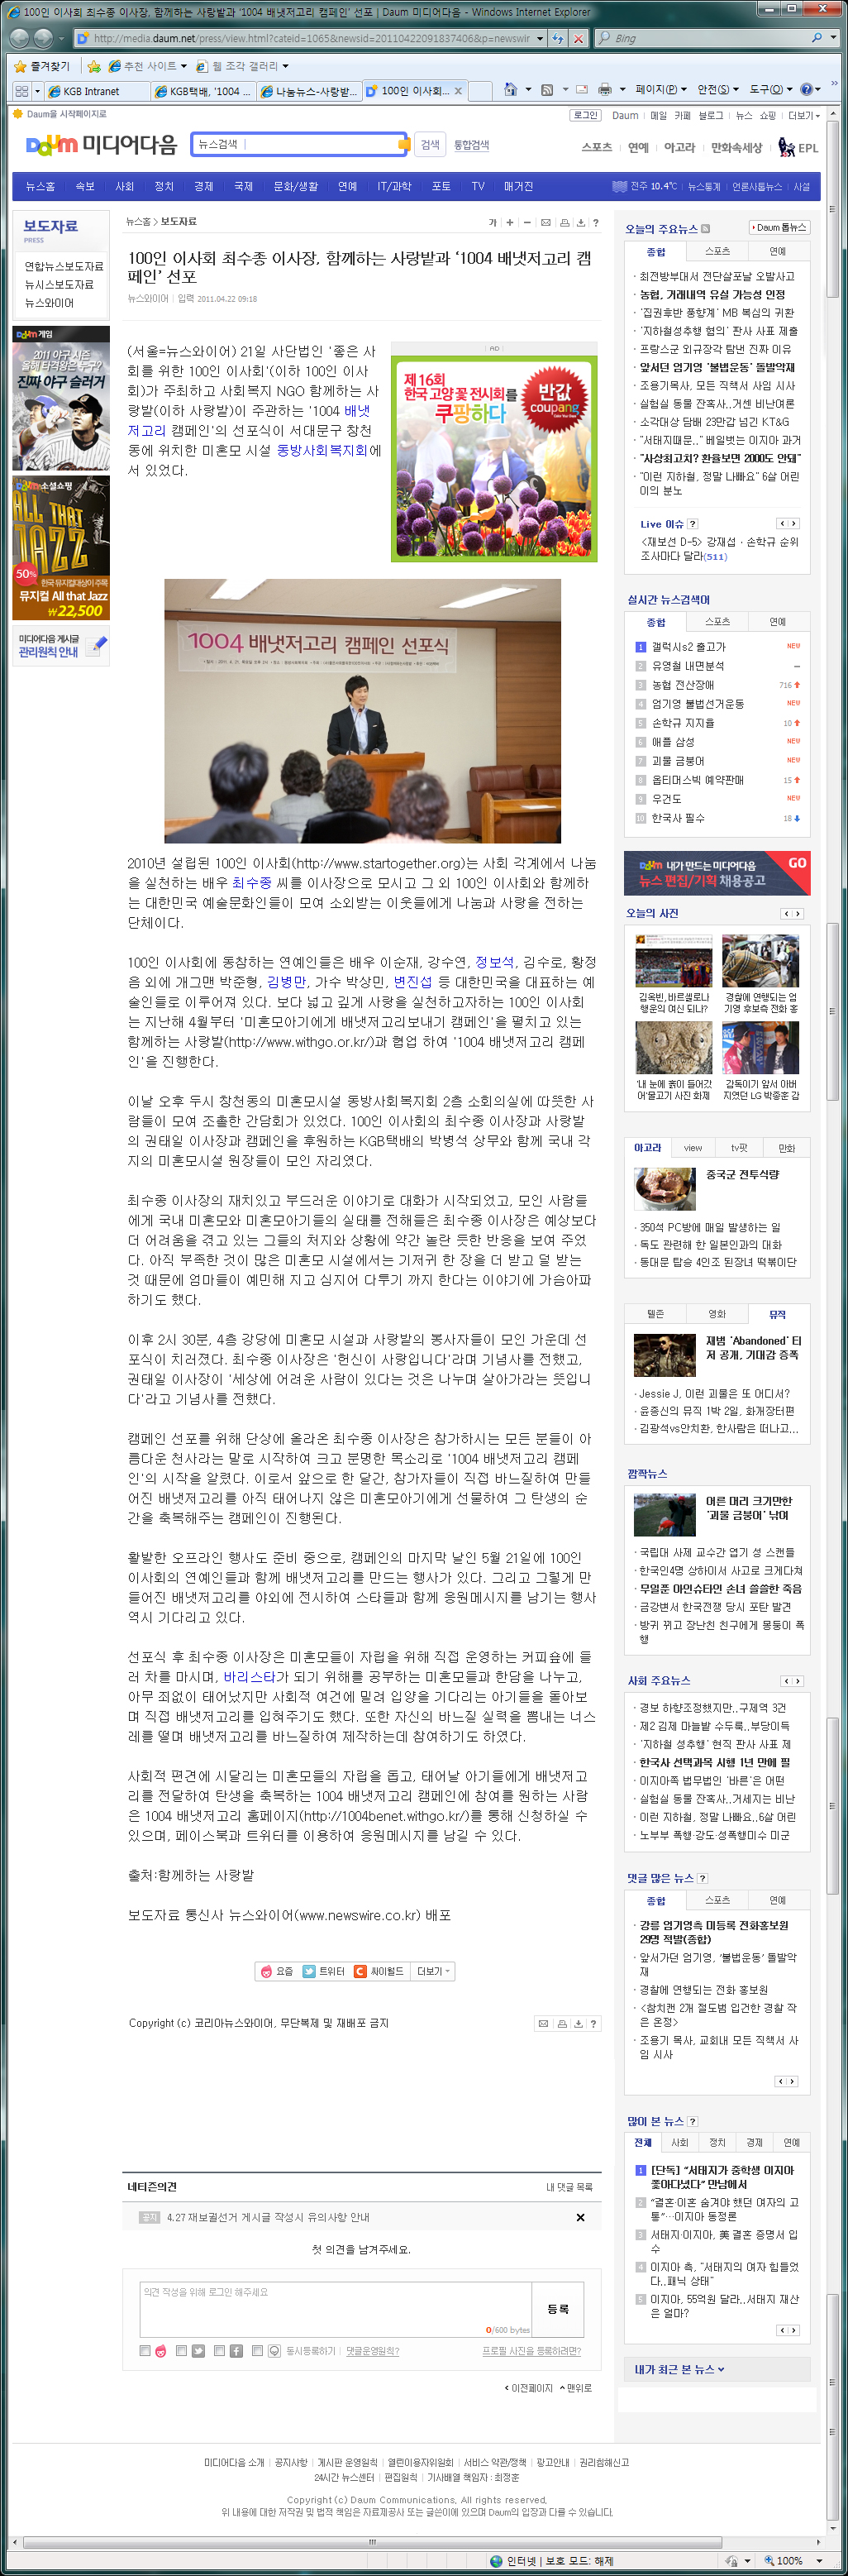The width and height of the screenshot is (848, 2576).
Task: Open the 동방사회복지회 link
Action: coord(322,451)
